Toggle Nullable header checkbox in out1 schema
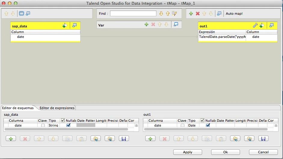The height and width of the screenshot is (159, 283). [202, 120]
